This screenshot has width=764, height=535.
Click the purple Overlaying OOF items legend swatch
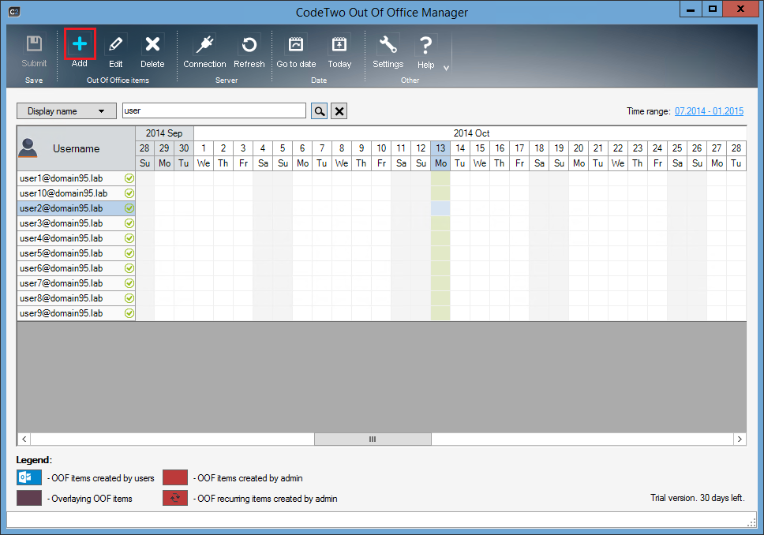[x=28, y=498]
